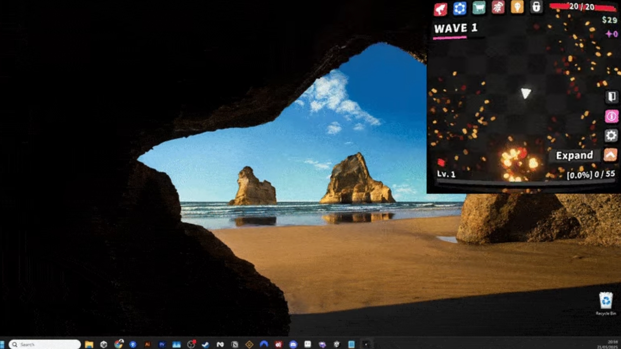Open the blue gear-ring upgrade icon
Viewport: 621px width, 349px height.
[x=460, y=8]
